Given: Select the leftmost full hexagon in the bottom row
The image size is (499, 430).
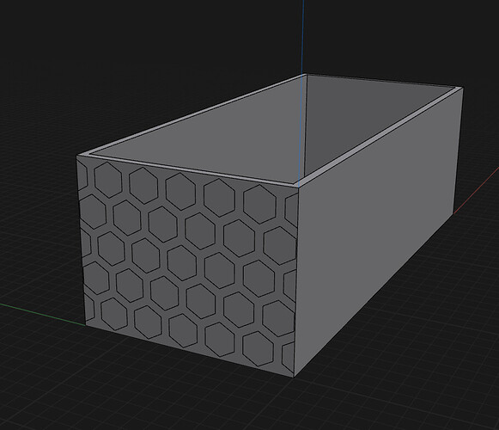Looking at the screenshot, I should tap(114, 314).
